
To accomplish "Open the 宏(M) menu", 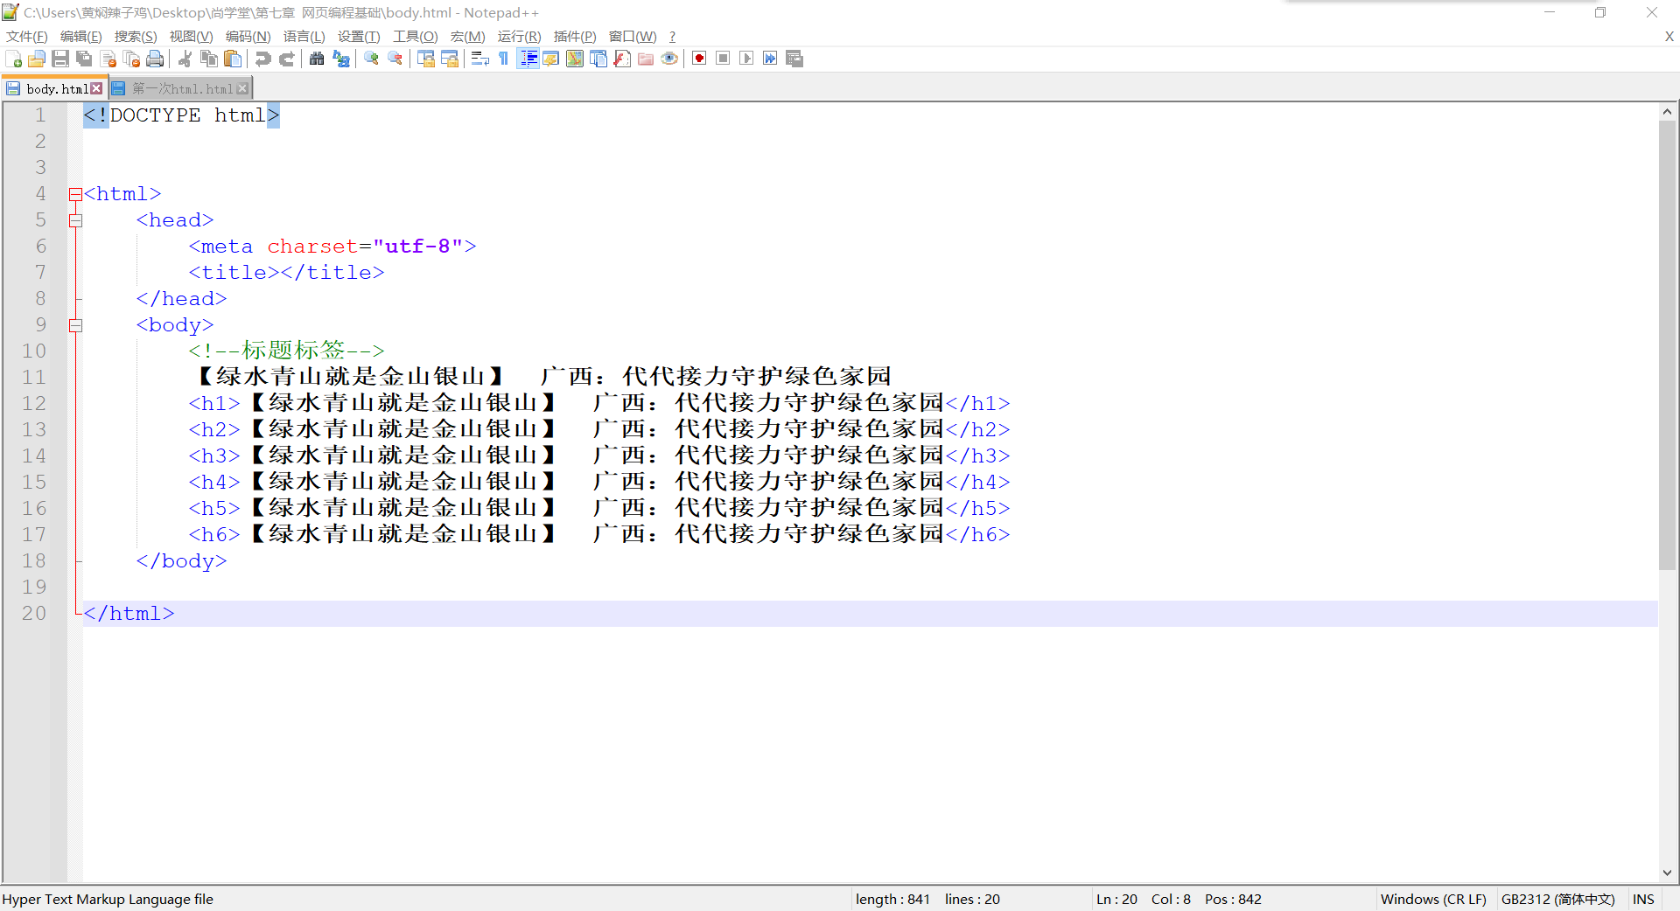I will [x=467, y=36].
